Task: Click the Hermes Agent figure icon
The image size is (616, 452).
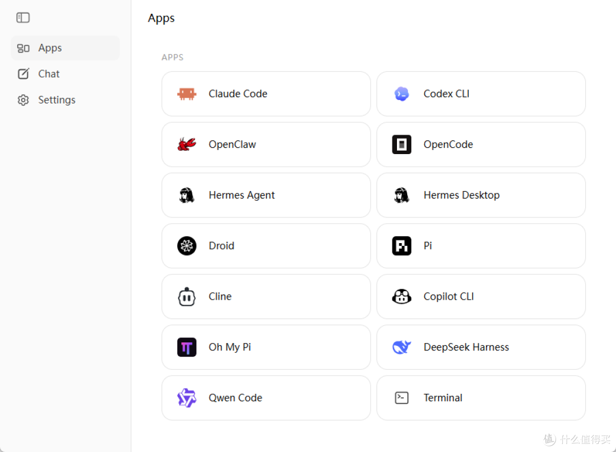Action: pyautogui.click(x=187, y=195)
